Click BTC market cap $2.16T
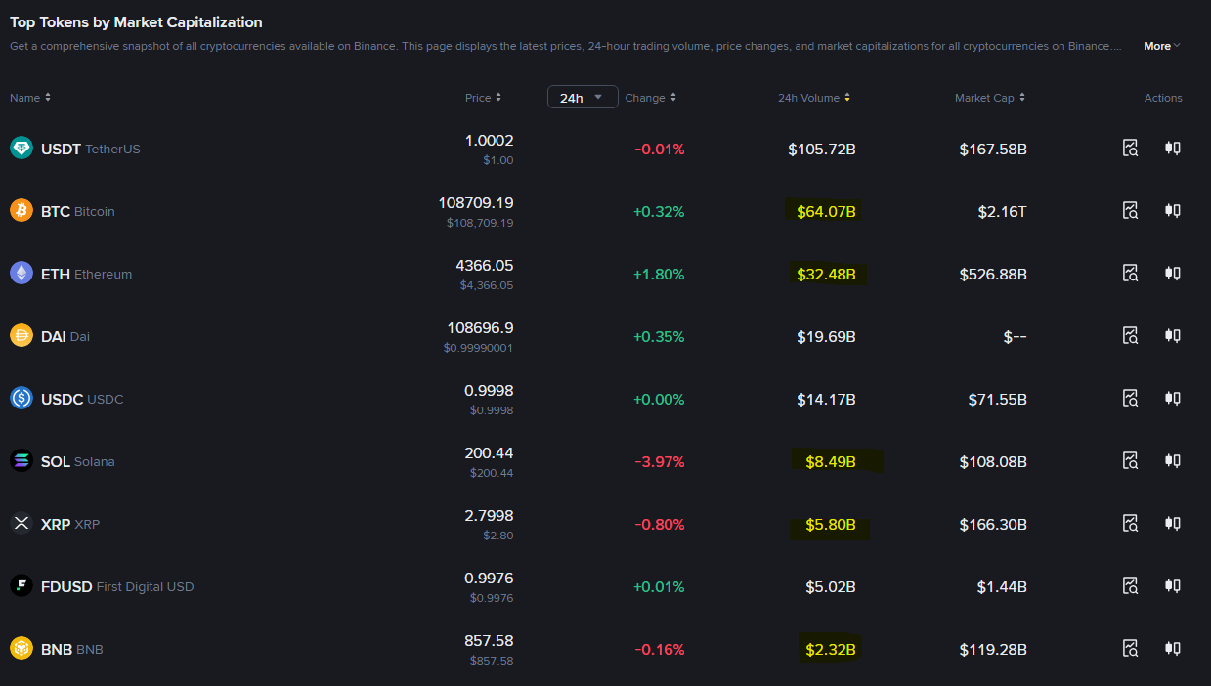 coord(1002,211)
